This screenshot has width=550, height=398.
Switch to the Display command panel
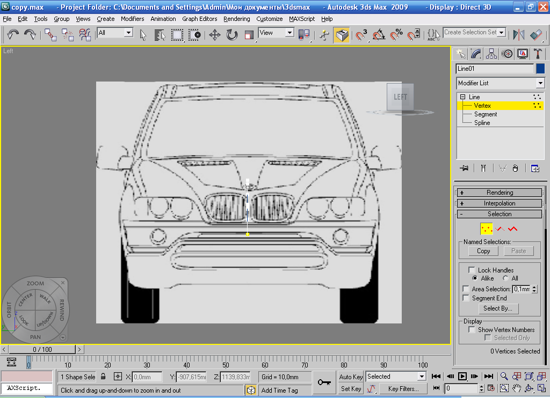tap(522, 54)
